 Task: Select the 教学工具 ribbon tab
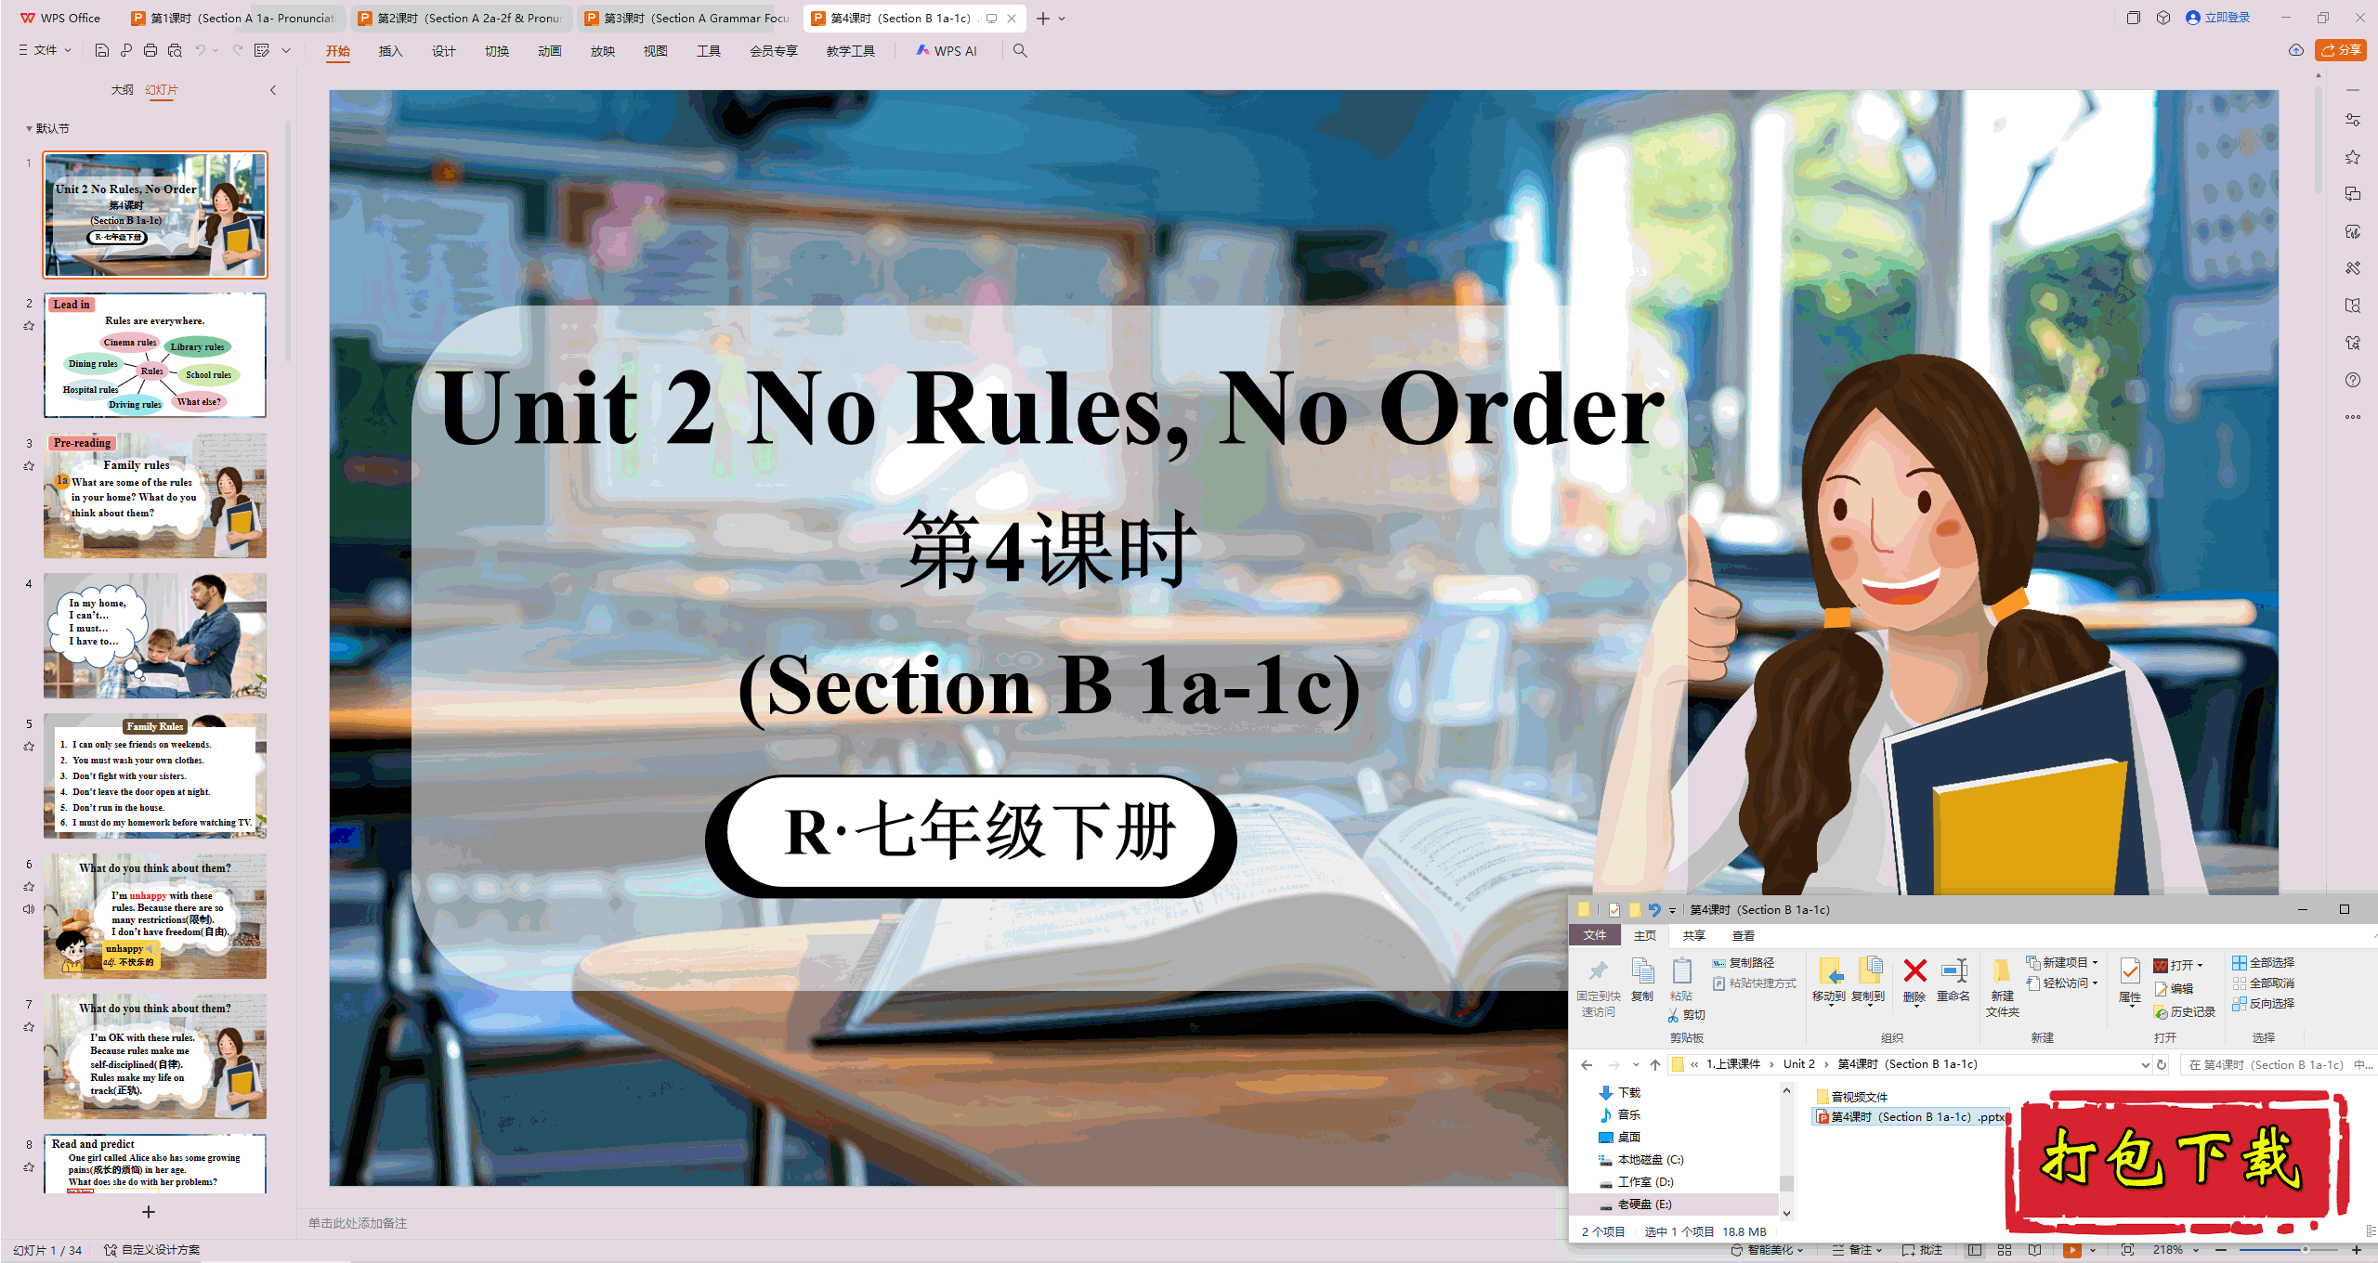851,51
